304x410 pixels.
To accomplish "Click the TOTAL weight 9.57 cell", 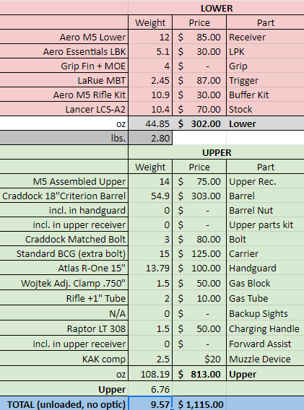I will click(x=150, y=404).
